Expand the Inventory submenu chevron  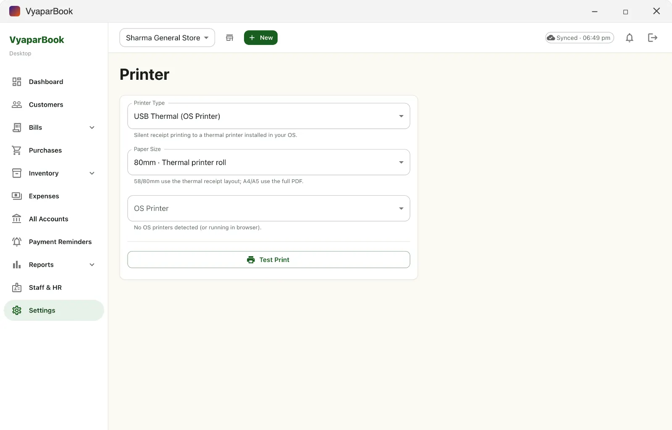(x=92, y=173)
